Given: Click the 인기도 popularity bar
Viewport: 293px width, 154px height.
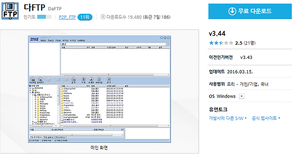Looking at the screenshot, I should pos(44,17).
